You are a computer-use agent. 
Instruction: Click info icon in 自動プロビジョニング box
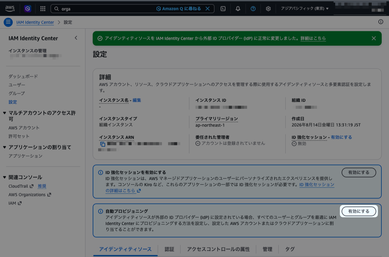tap(101, 211)
